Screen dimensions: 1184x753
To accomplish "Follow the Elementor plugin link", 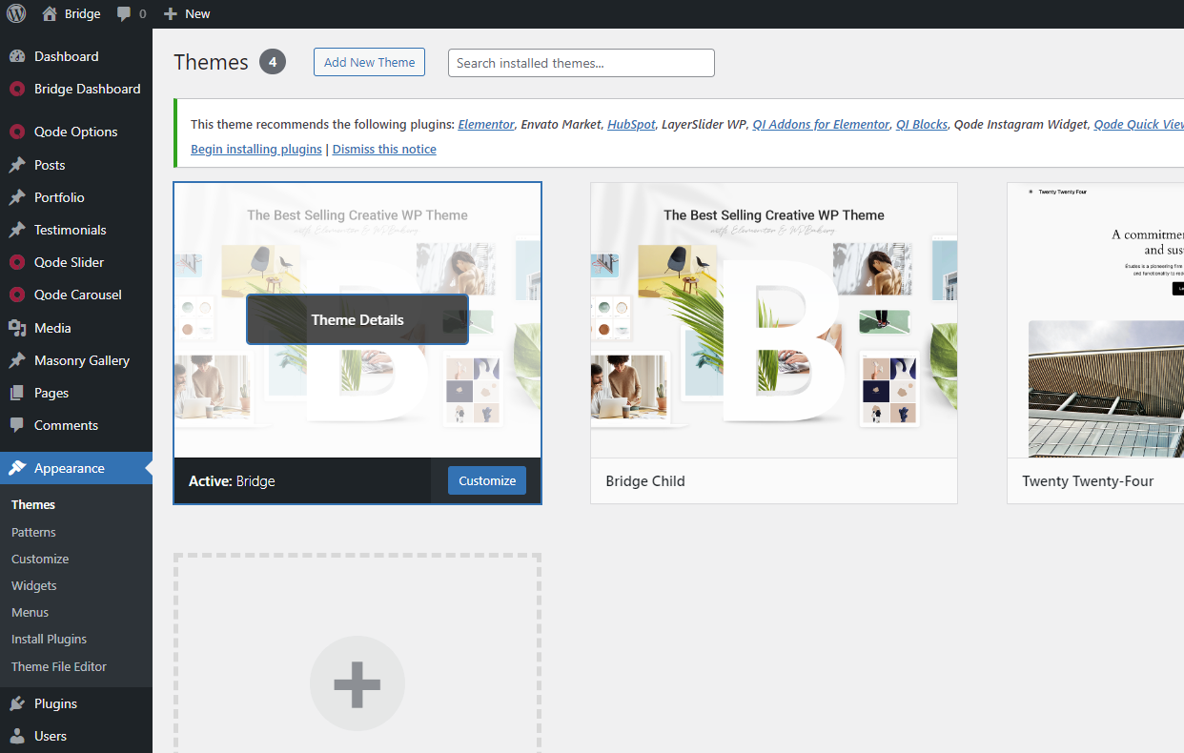I will (x=486, y=124).
